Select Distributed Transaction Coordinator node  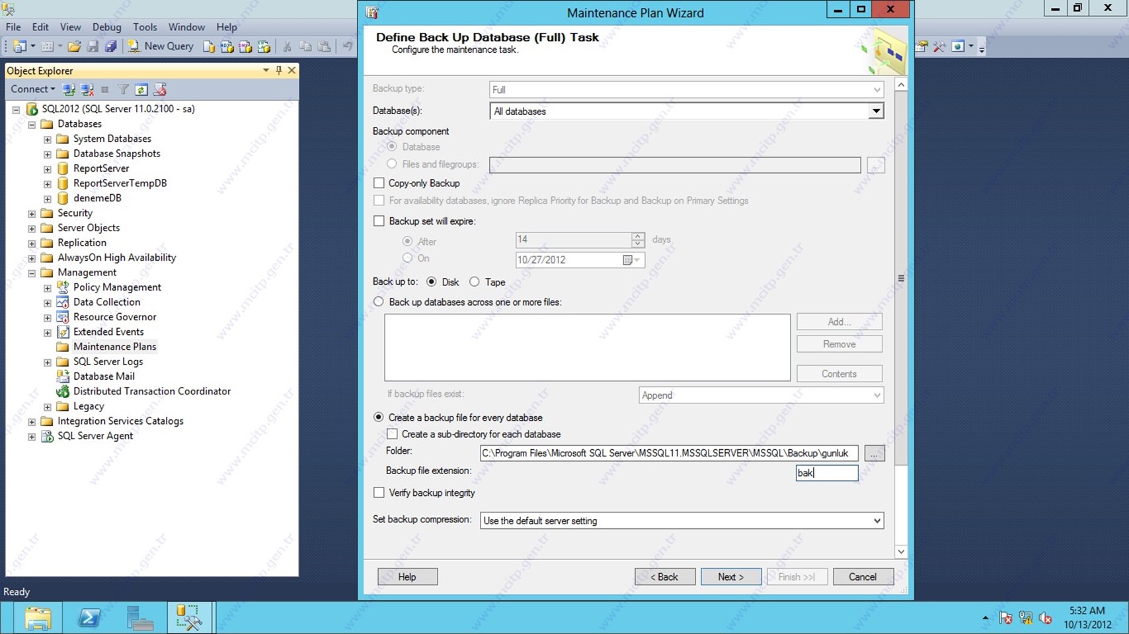pyautogui.click(x=151, y=391)
